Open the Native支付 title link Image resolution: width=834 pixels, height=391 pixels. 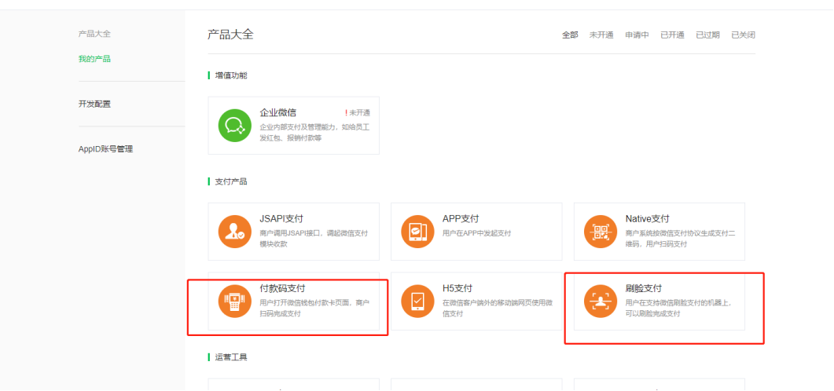[x=648, y=219]
